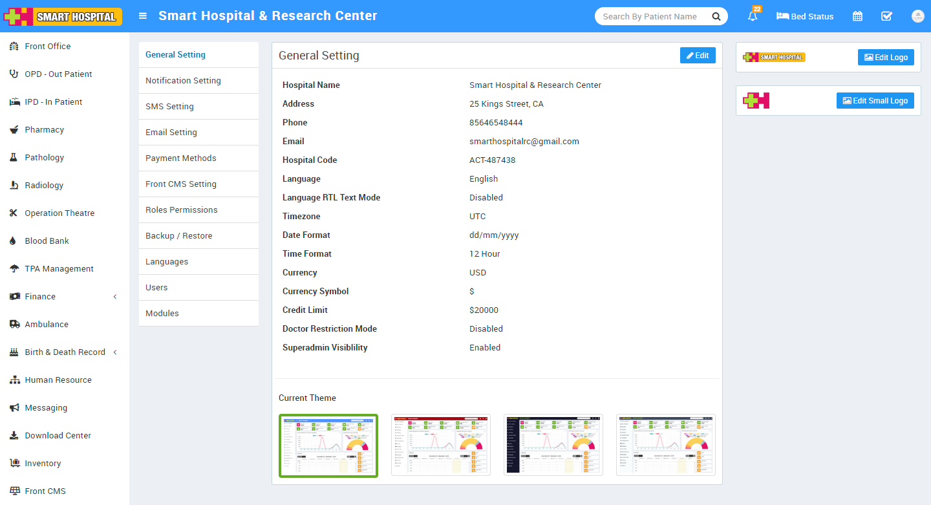Viewport: 931px width, 505px height.
Task: Open Pharmacy from the sidebar
Action: click(44, 130)
